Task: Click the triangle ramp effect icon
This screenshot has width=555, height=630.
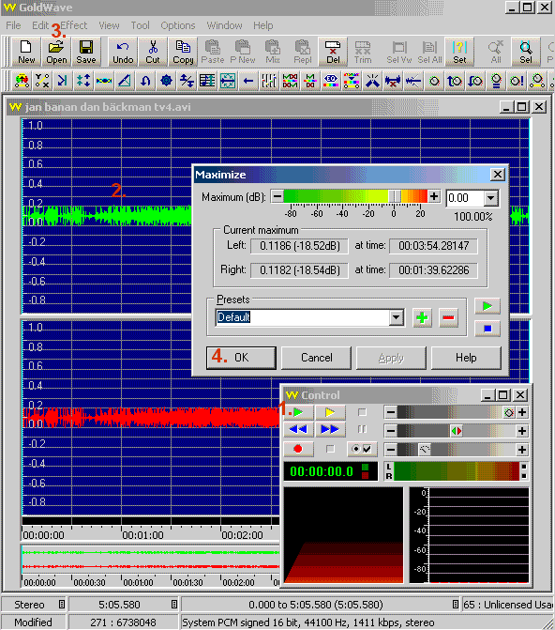Action: (125, 81)
